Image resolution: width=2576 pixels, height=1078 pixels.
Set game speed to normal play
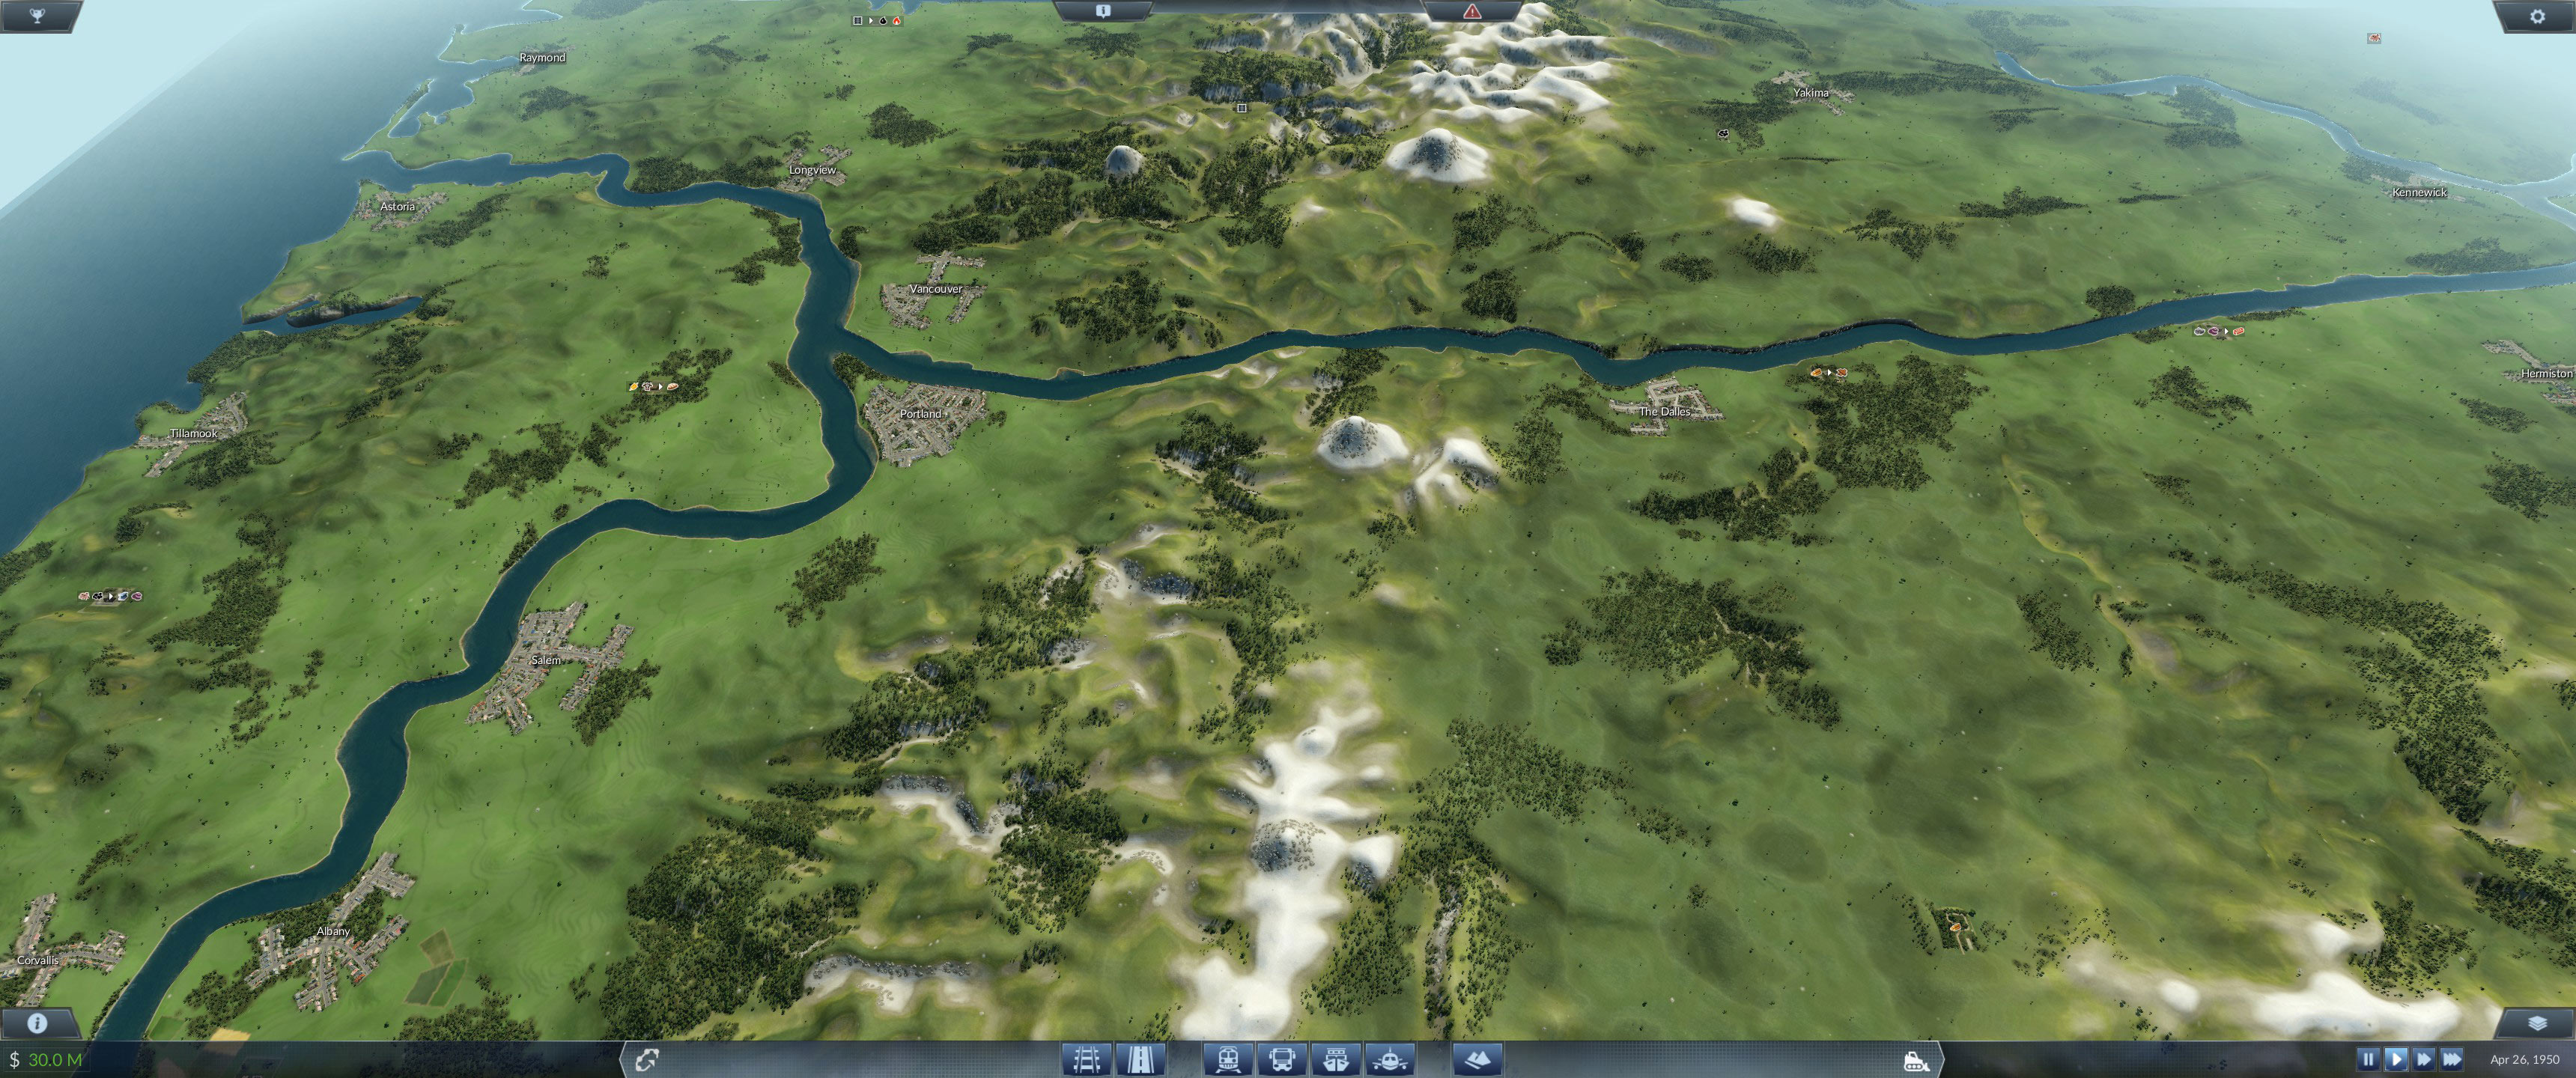coord(2396,1059)
